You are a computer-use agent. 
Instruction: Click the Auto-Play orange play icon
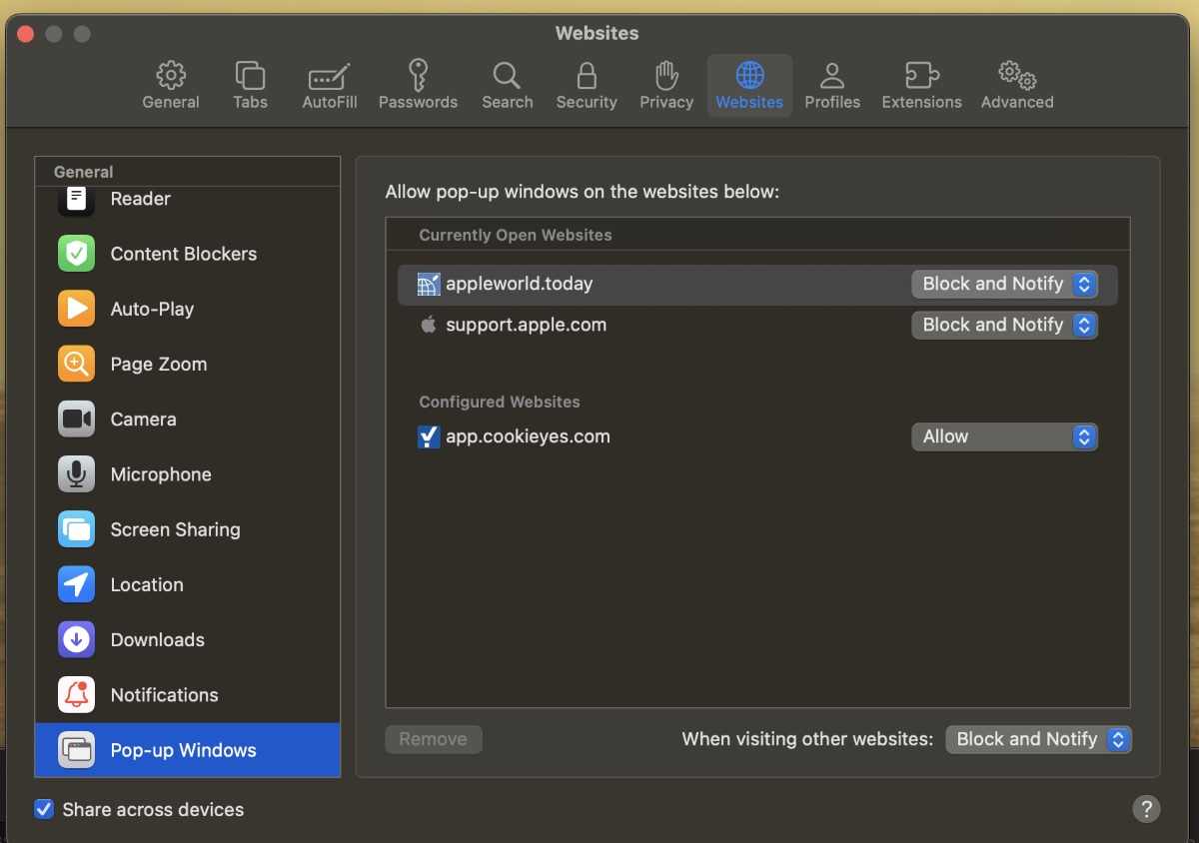point(77,309)
